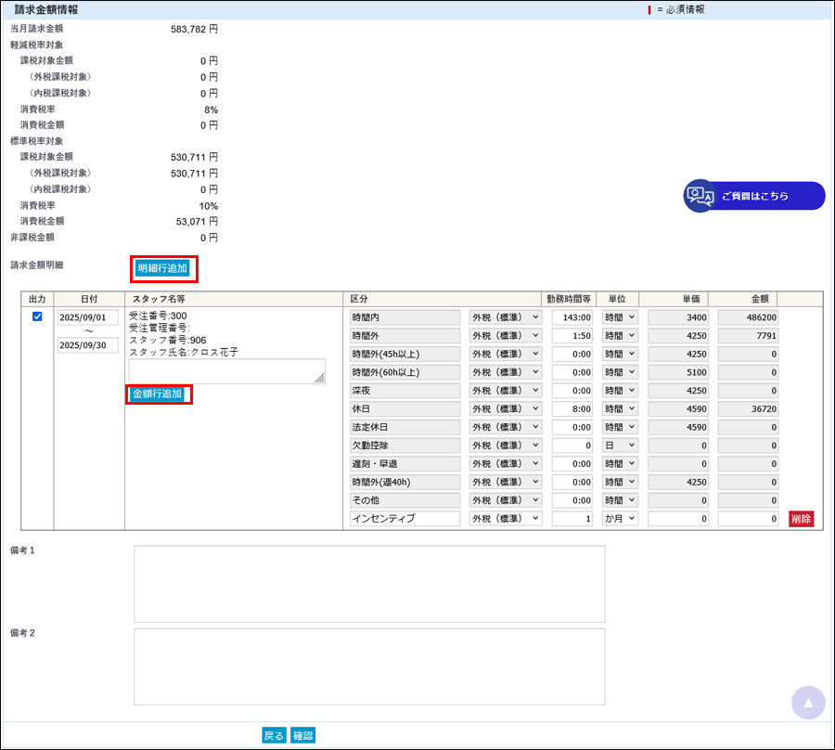Open tax type dropdown for 法定休日 row
This screenshot has height=750, width=835.
506,427
